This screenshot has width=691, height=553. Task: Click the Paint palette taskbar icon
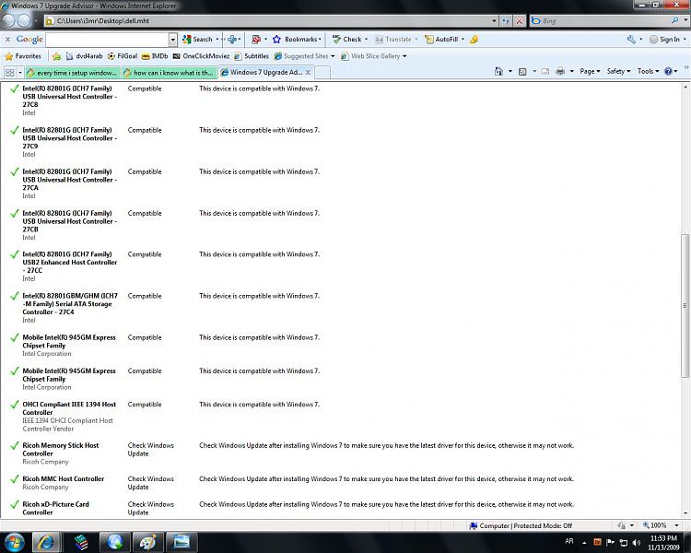[148, 542]
